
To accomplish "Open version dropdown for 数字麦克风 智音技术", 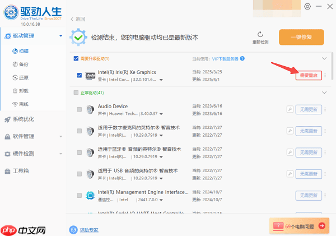I will pyautogui.click(x=161, y=136).
